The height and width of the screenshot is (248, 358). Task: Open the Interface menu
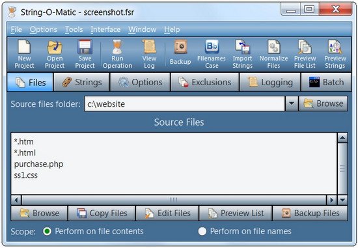pyautogui.click(x=105, y=29)
